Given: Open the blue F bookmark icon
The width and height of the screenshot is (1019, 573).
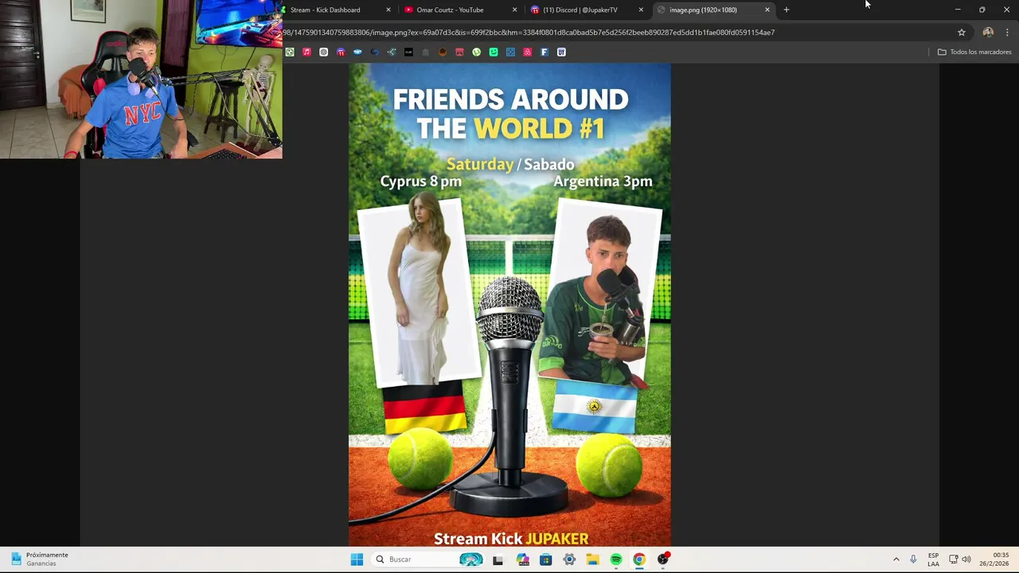Looking at the screenshot, I should pos(545,52).
